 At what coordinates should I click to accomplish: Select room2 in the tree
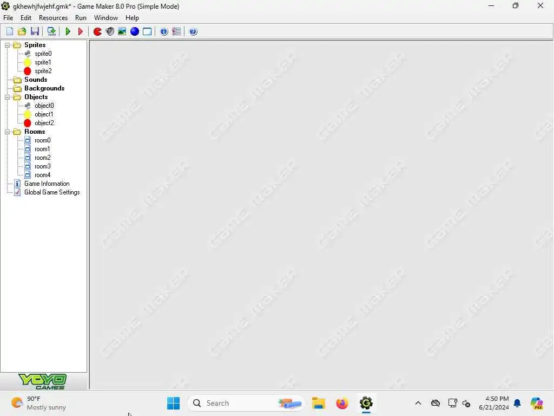point(42,158)
